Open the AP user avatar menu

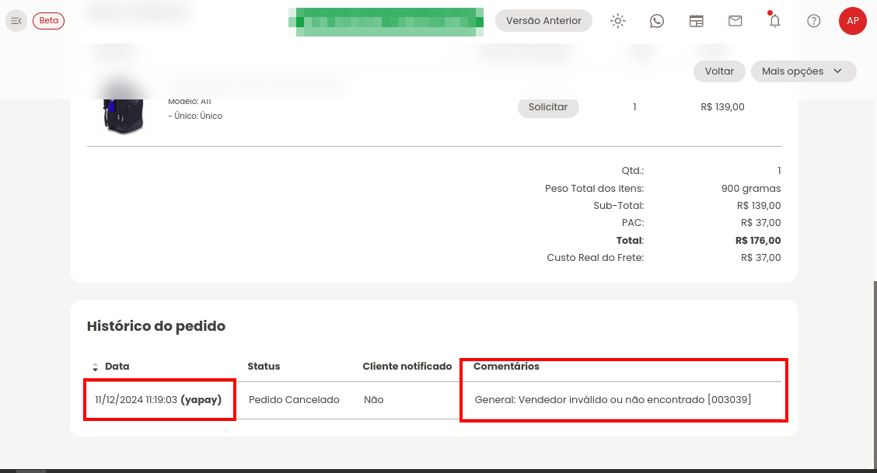[x=852, y=21]
